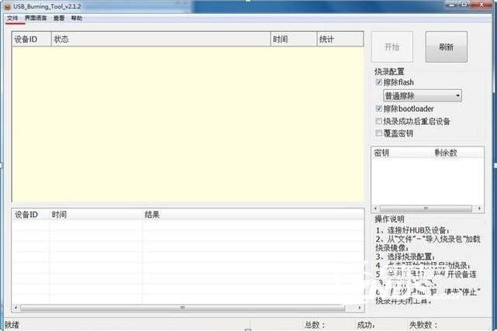
Task: Open the 界面语言 menu
Action: (x=36, y=18)
